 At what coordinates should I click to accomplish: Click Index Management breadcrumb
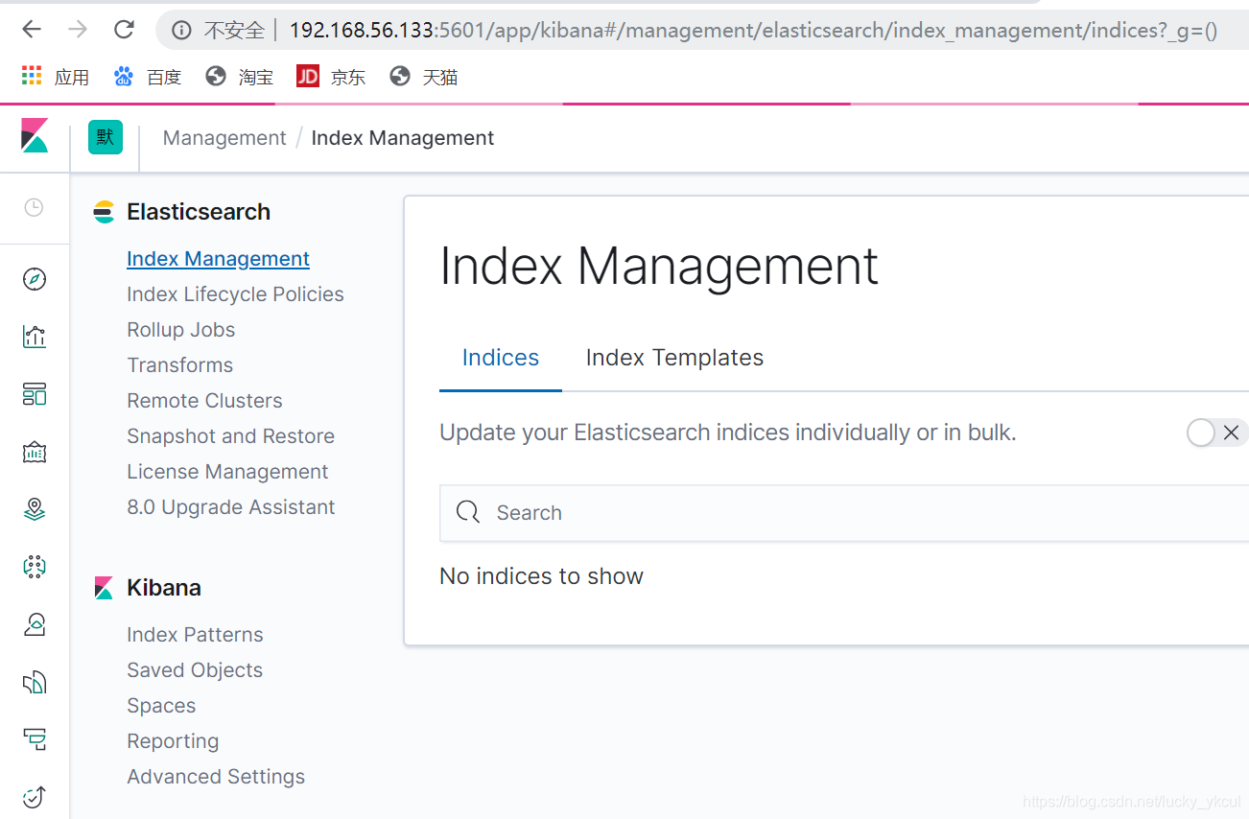coord(403,138)
